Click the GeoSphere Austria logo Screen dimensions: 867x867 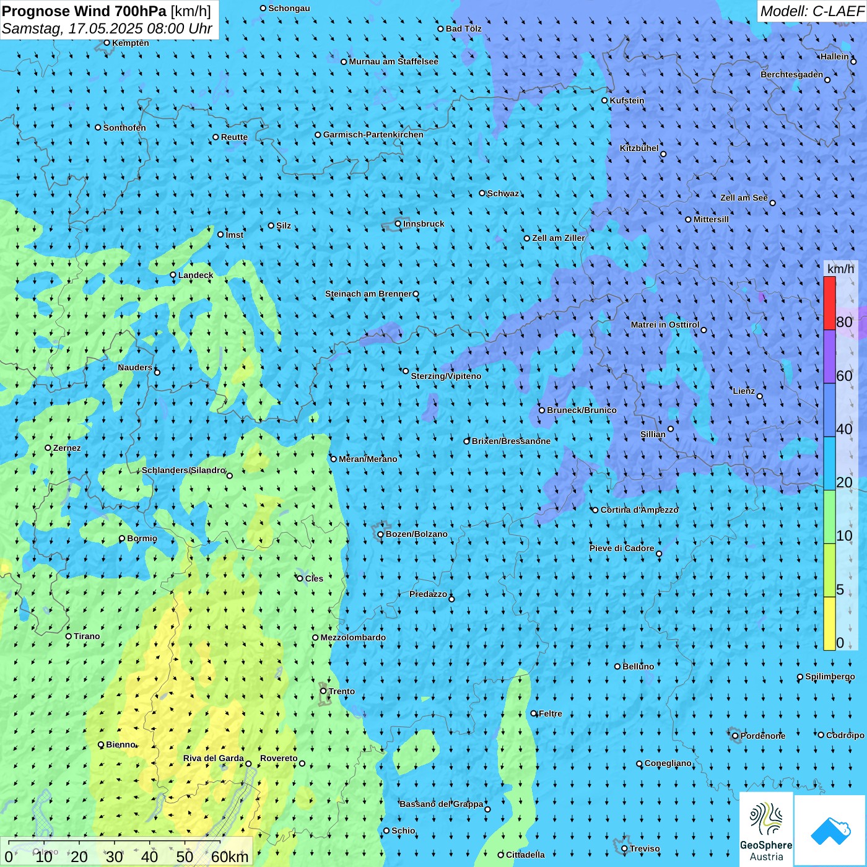pos(766,829)
